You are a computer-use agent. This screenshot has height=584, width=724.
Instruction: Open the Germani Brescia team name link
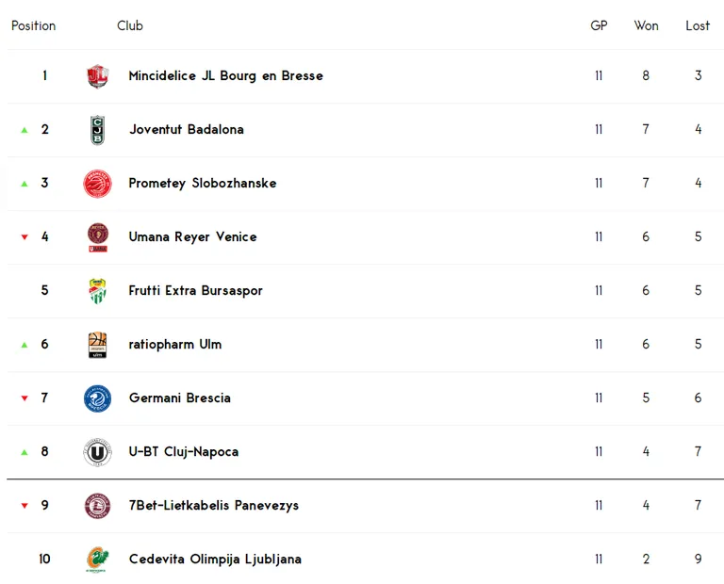coord(180,397)
